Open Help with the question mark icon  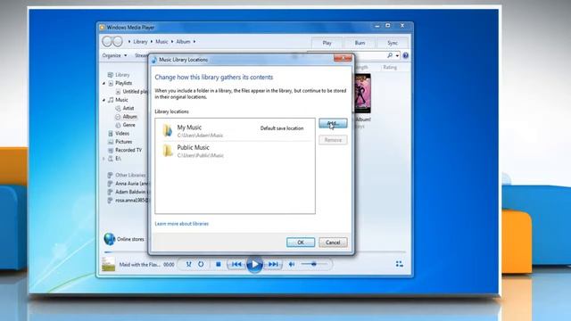pyautogui.click(x=405, y=55)
